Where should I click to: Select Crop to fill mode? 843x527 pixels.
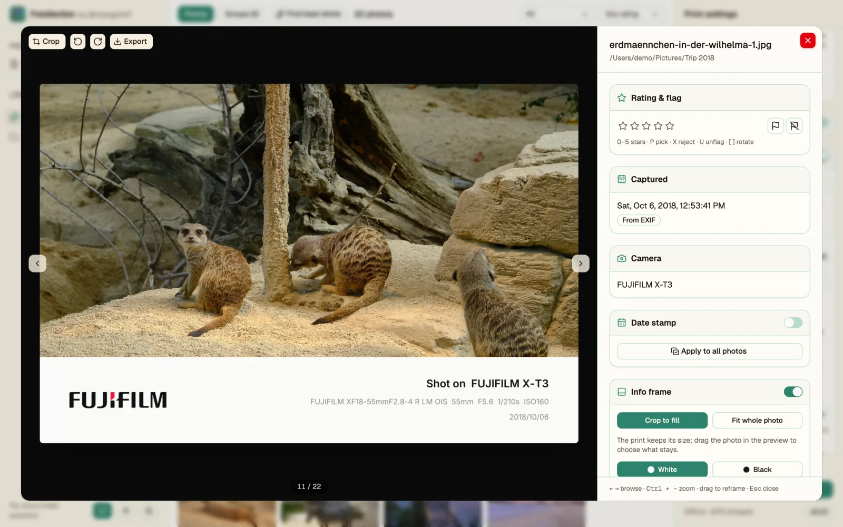coord(662,421)
